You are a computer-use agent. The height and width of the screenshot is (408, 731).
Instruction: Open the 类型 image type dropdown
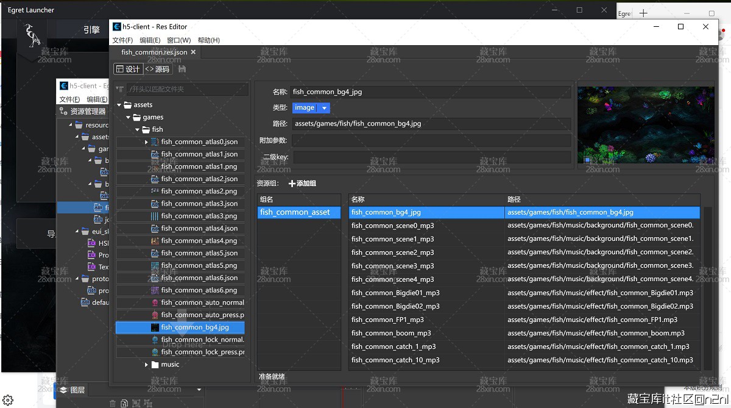click(325, 108)
